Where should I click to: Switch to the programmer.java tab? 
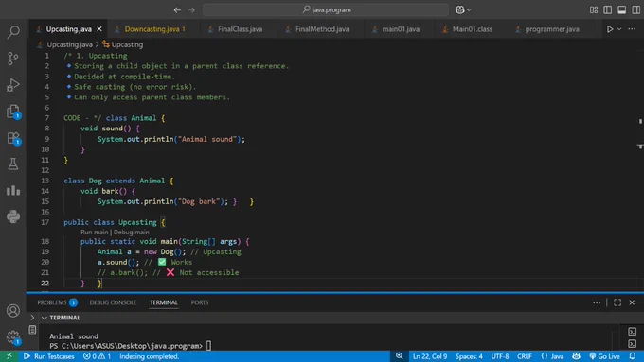(x=552, y=29)
